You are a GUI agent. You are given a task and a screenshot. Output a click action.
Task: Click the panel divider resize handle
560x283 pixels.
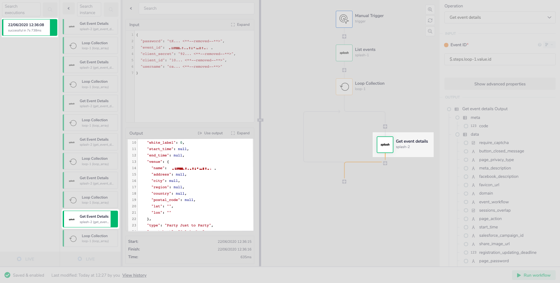point(260,120)
